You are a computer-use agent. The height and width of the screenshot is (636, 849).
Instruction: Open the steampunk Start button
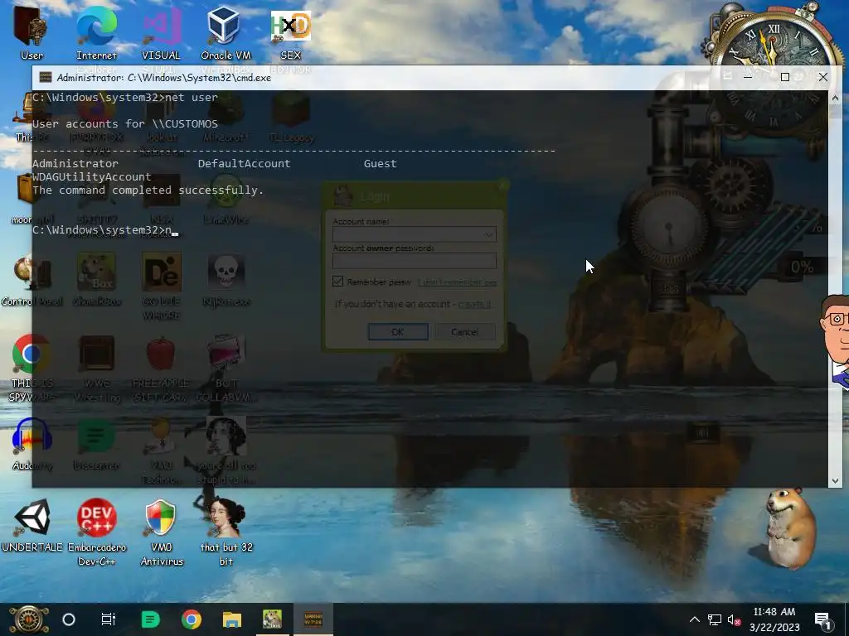coord(28,619)
